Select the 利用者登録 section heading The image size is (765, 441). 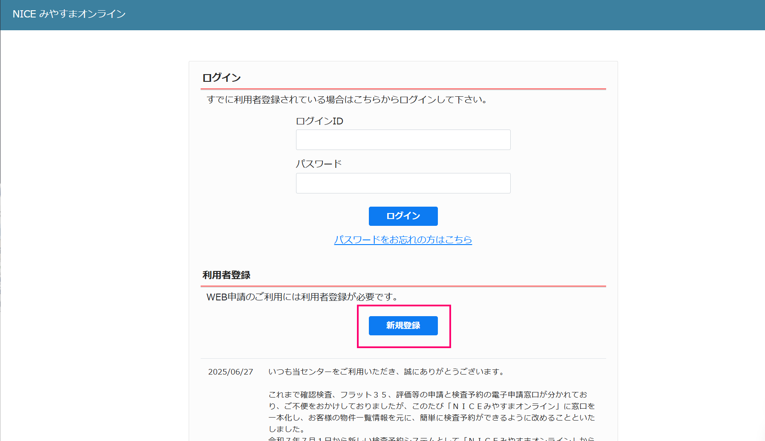(226, 275)
